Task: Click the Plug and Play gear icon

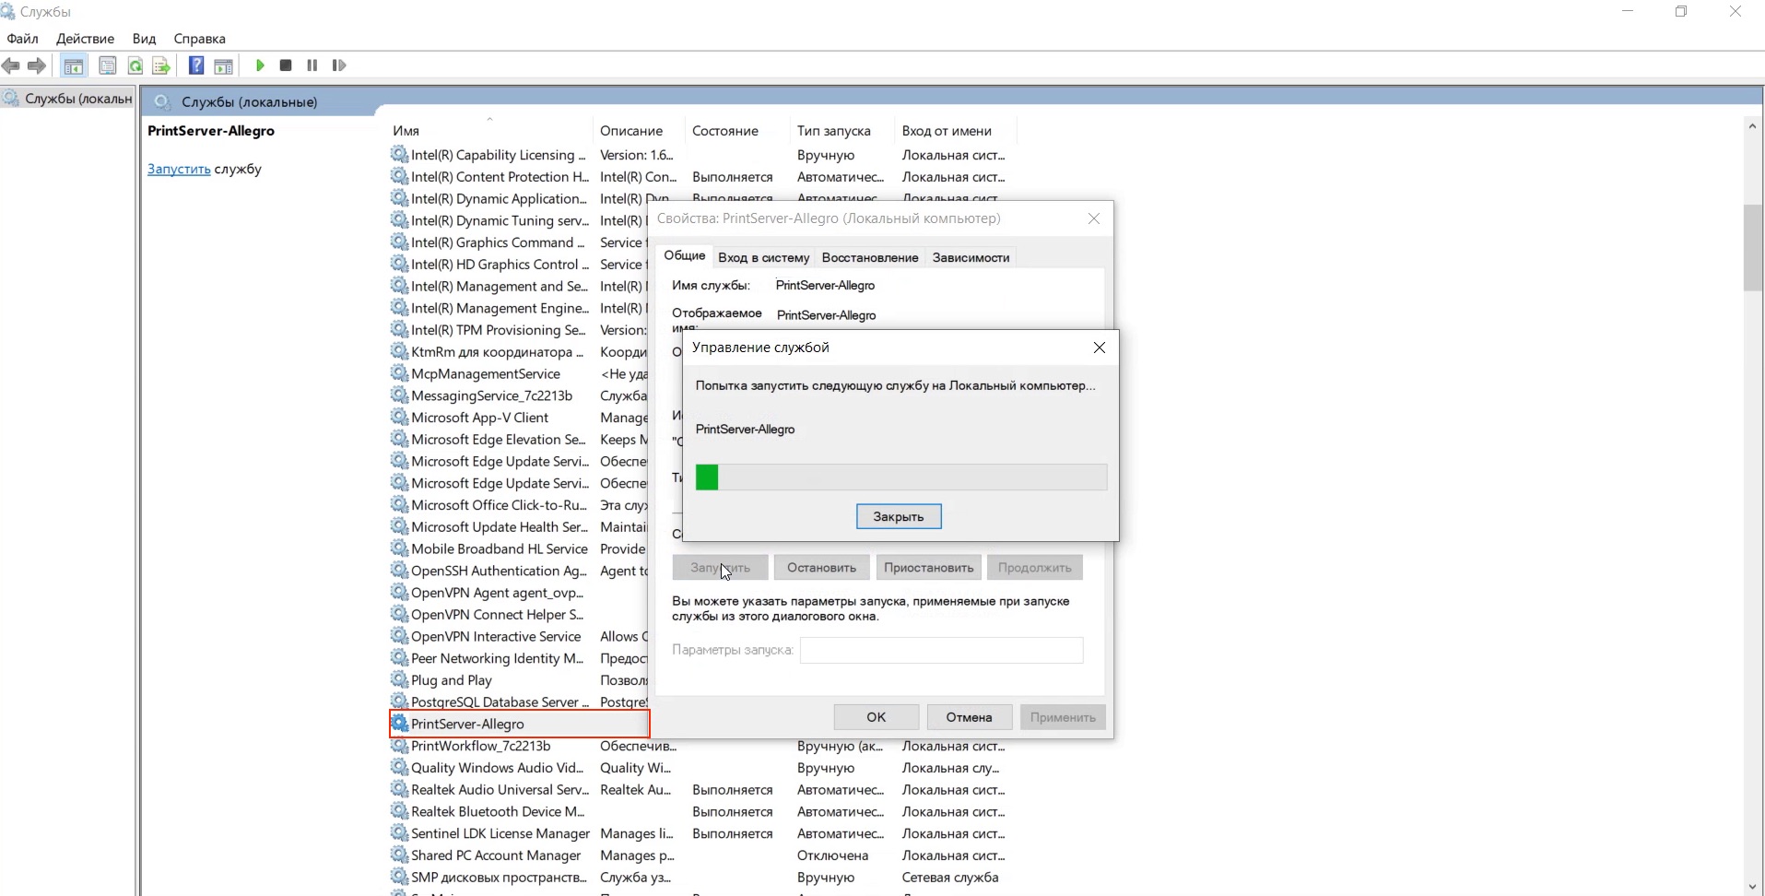Action: point(399,680)
